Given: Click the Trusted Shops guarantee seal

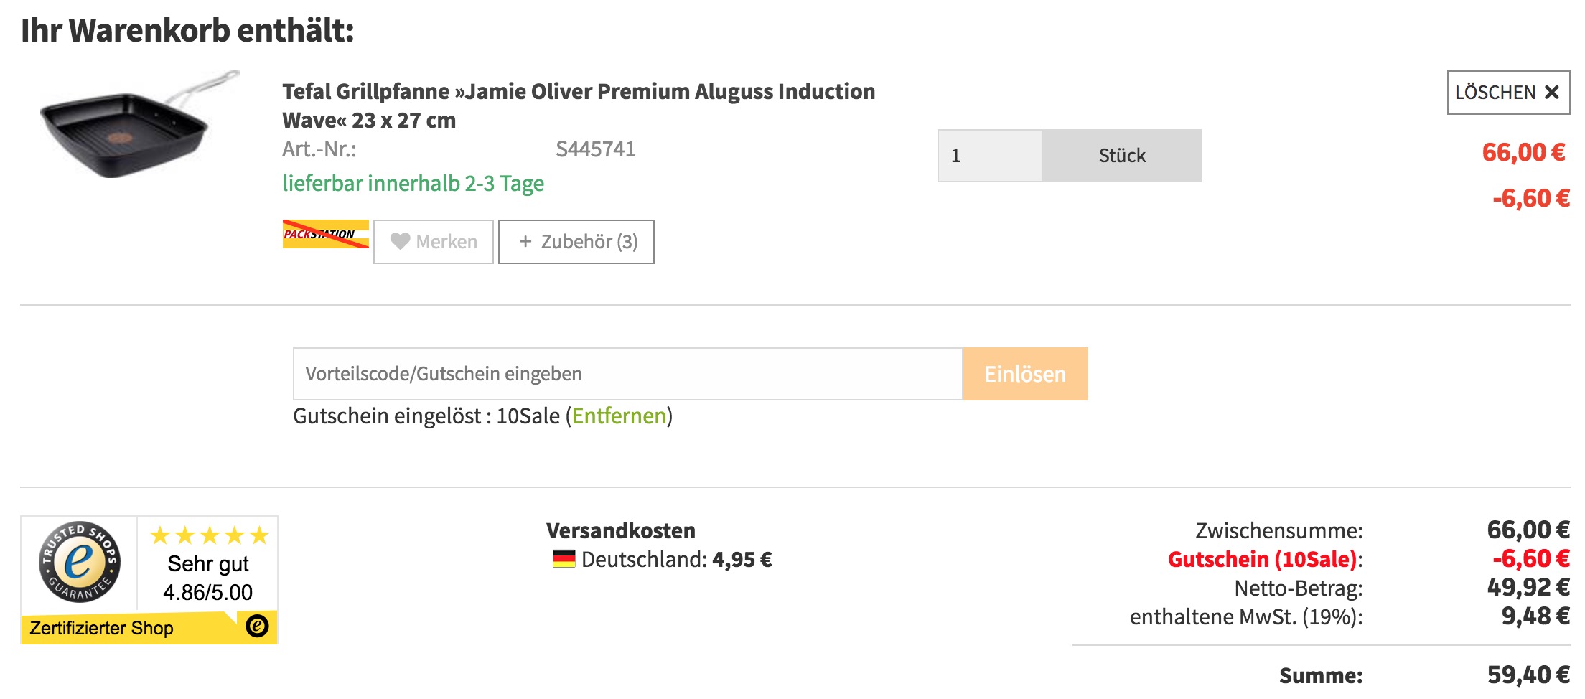Looking at the screenshot, I should click(79, 562).
